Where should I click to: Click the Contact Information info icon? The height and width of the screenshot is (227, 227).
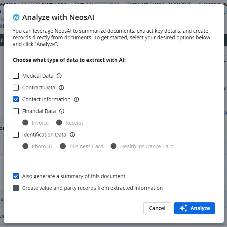(76, 99)
